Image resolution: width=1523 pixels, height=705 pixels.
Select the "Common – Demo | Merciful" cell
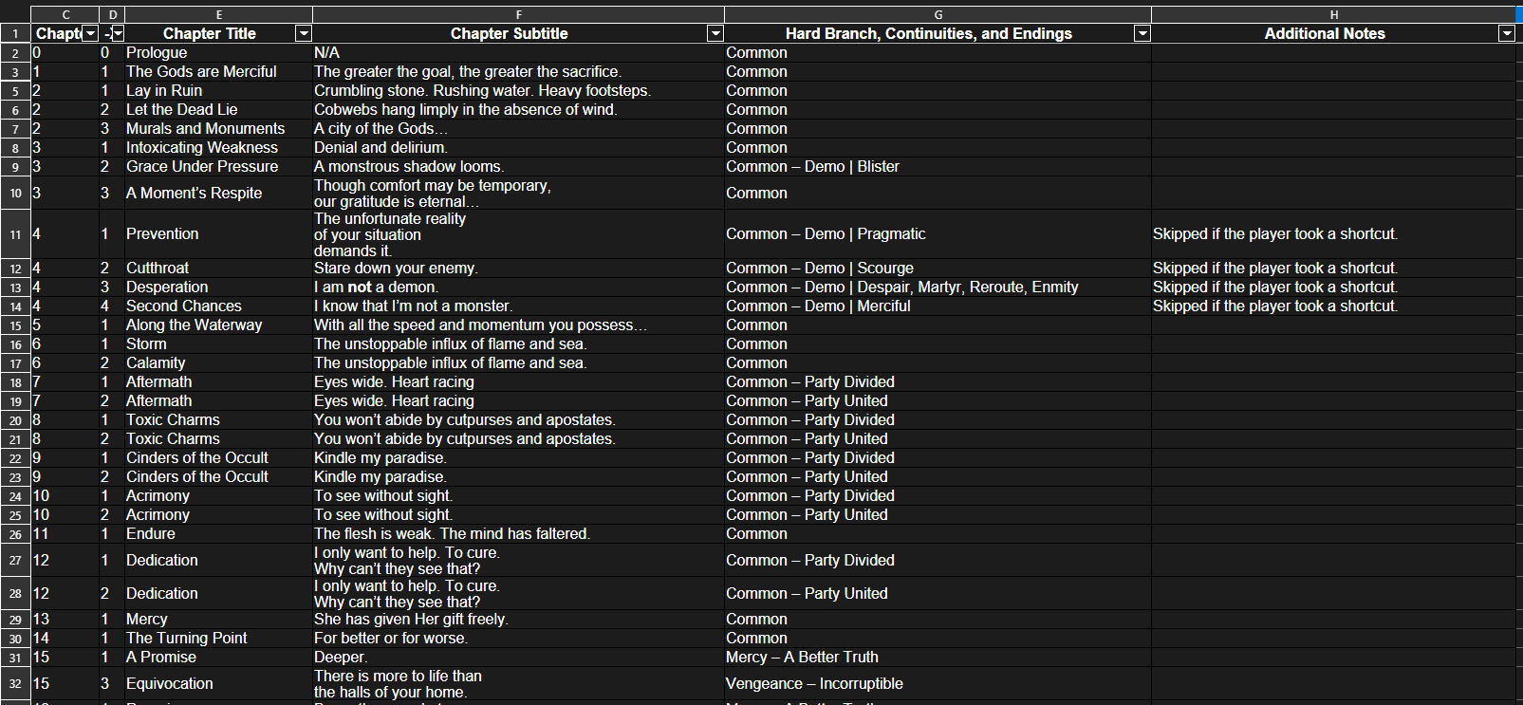(938, 306)
